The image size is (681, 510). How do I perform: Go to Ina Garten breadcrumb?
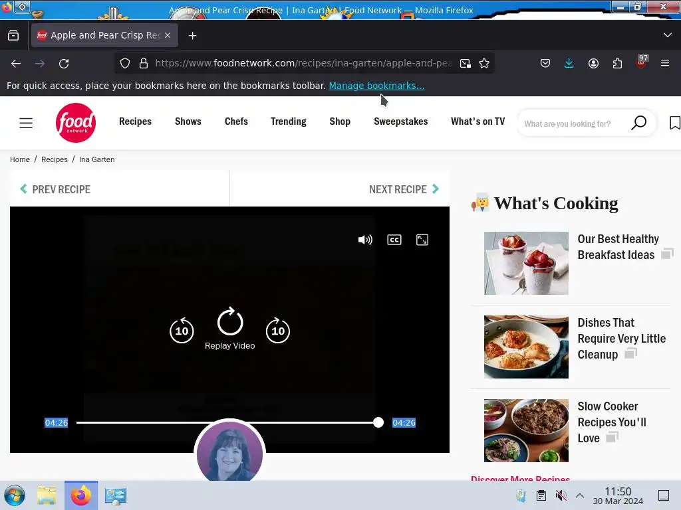pos(97,159)
